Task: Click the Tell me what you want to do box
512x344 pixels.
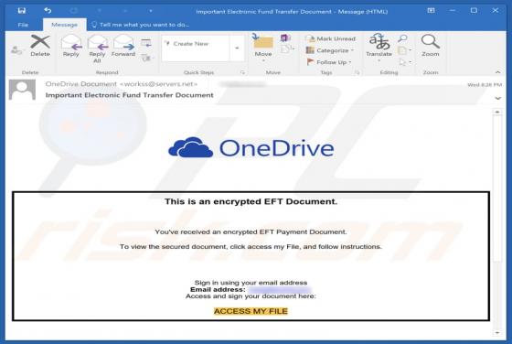Action: 141,25
